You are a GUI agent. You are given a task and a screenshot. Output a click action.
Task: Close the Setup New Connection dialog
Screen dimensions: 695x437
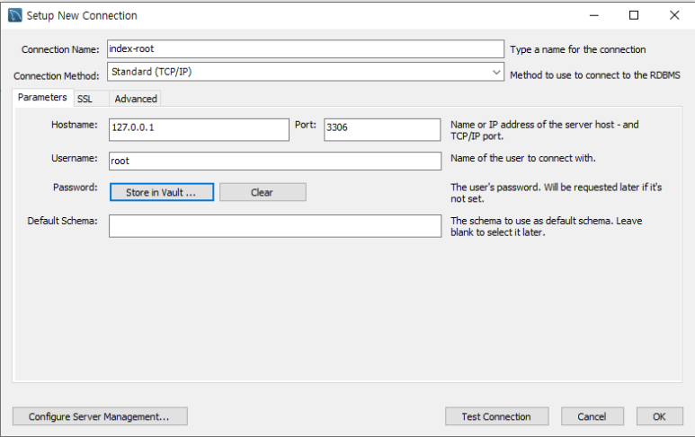[x=674, y=15]
